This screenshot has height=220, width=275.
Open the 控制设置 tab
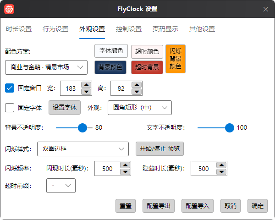click(129, 29)
